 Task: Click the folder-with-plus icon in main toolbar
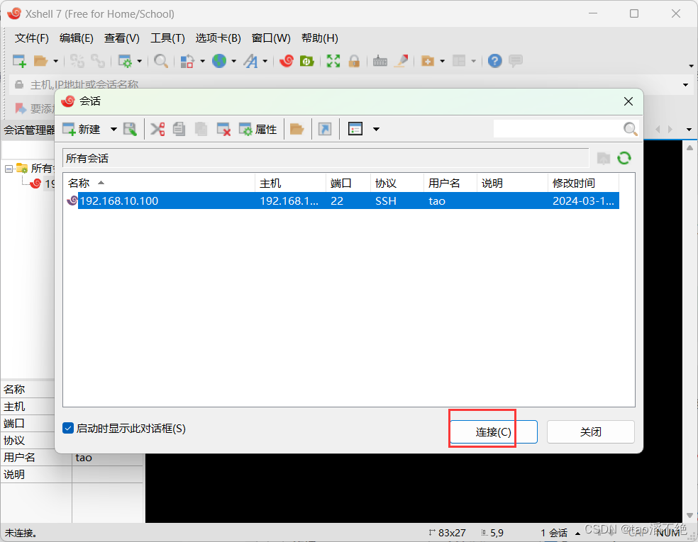click(x=427, y=61)
